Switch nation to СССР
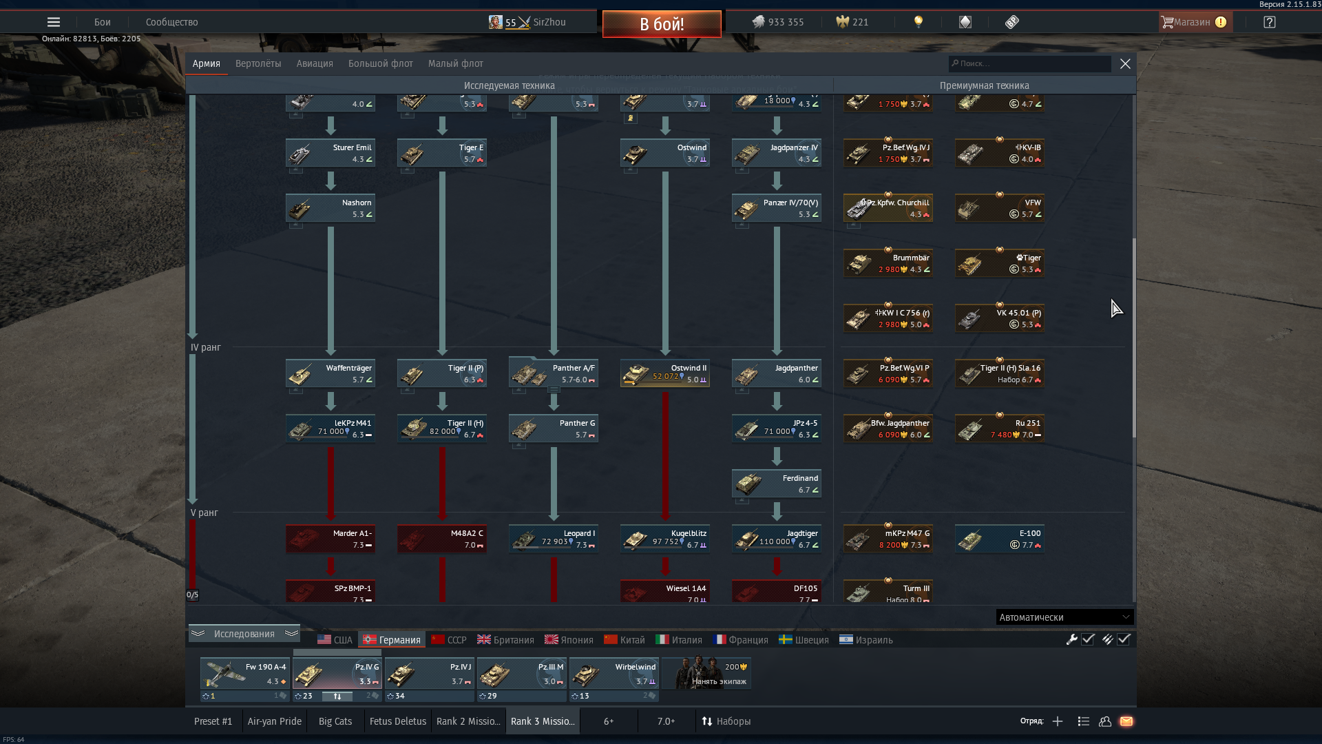The width and height of the screenshot is (1322, 744). click(x=449, y=640)
